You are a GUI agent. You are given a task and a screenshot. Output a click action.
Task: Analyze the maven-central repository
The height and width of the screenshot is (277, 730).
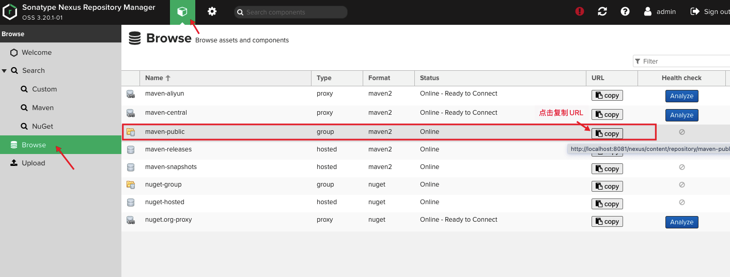(x=681, y=115)
